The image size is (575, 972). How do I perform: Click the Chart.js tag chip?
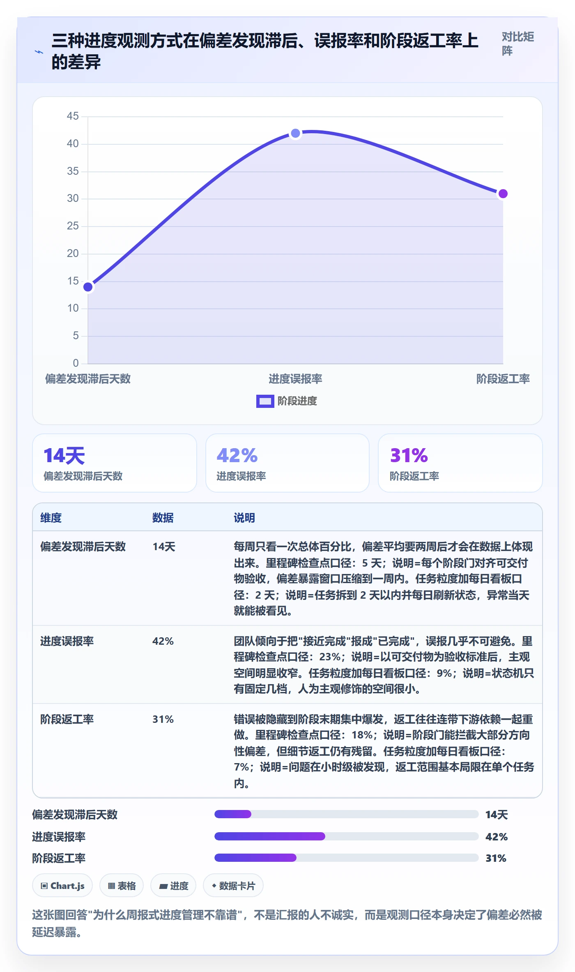click(x=62, y=886)
